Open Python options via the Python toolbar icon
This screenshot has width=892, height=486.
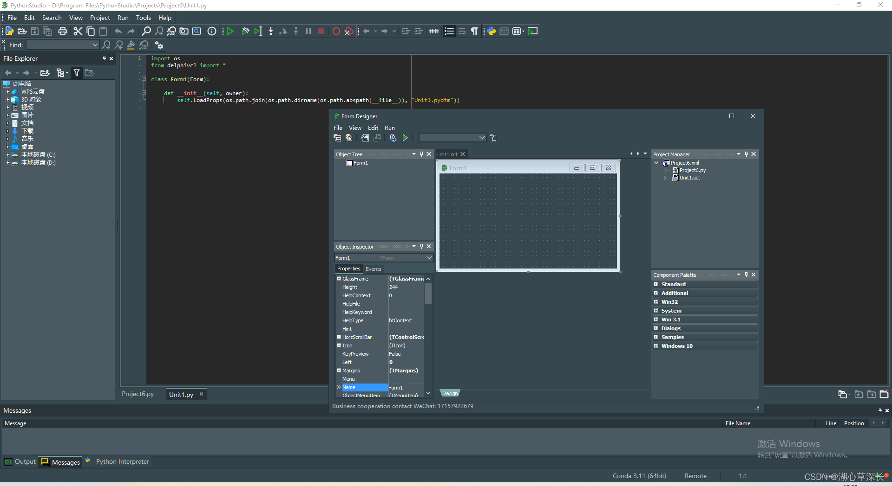pos(491,31)
